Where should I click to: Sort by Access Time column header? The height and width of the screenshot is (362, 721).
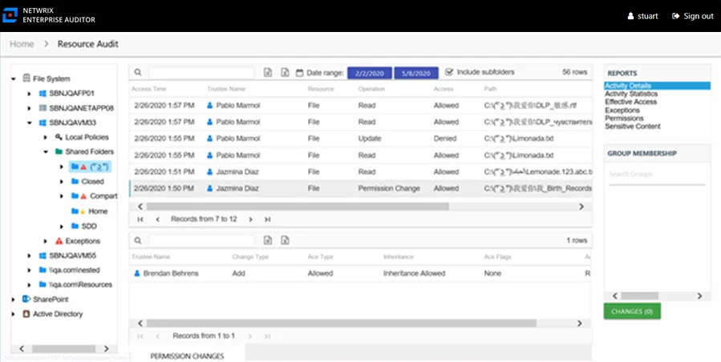(149, 89)
